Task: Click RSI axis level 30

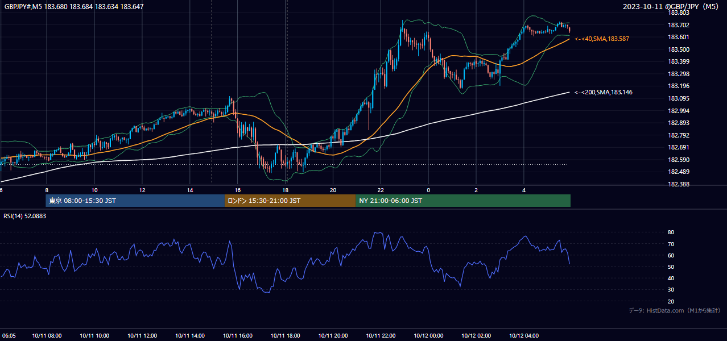Action: coord(671,290)
